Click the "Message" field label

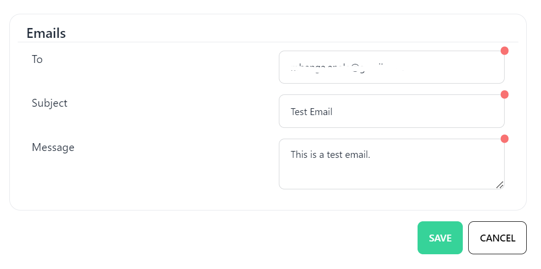tap(53, 147)
